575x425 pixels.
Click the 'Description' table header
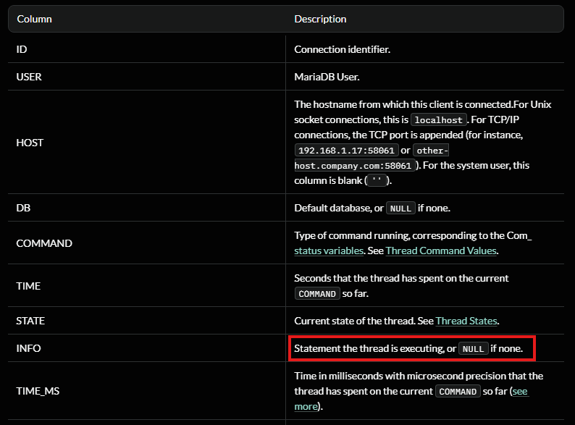pos(320,19)
